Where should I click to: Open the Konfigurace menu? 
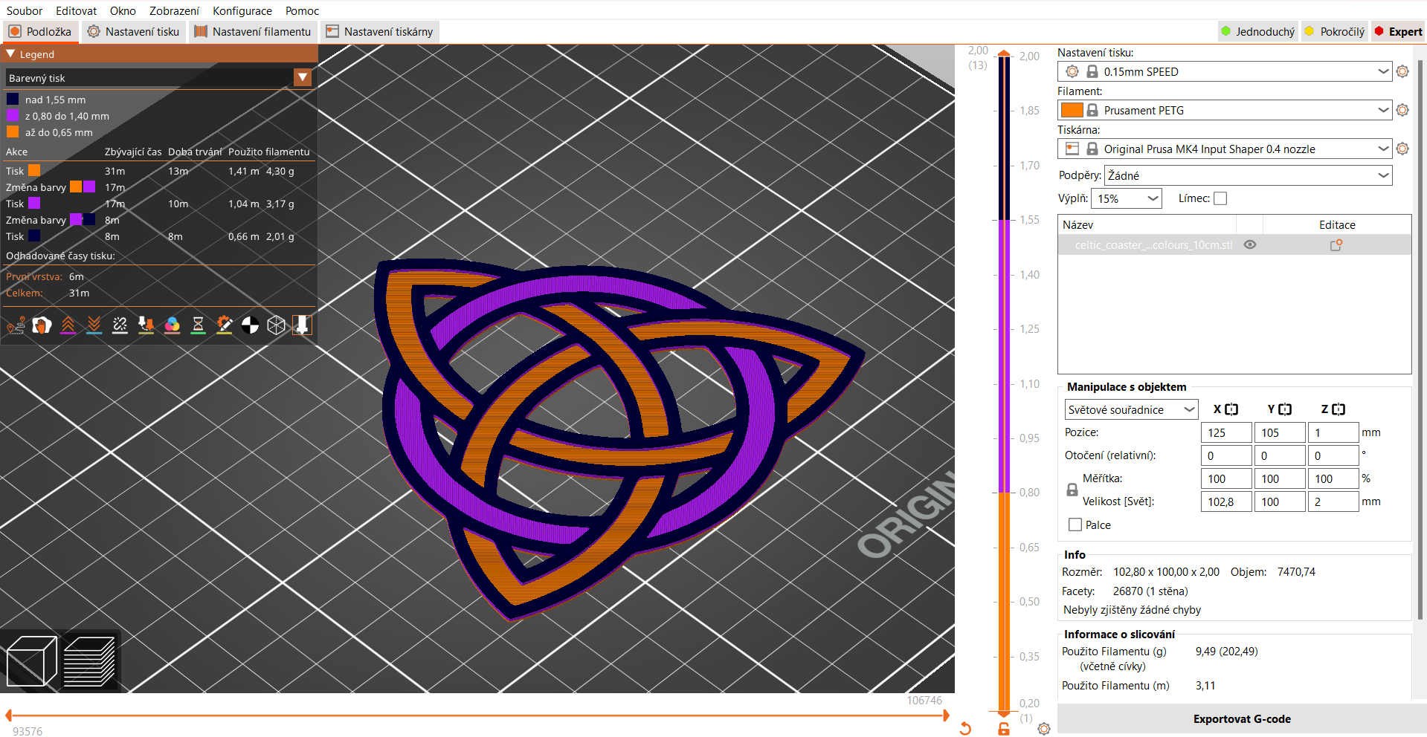pos(242,10)
